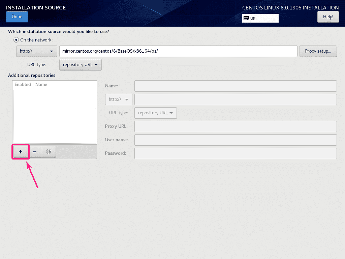This screenshot has height=259, width=345.
Task: Open the additional repository http:// protocol dropdown
Action: [119, 99]
